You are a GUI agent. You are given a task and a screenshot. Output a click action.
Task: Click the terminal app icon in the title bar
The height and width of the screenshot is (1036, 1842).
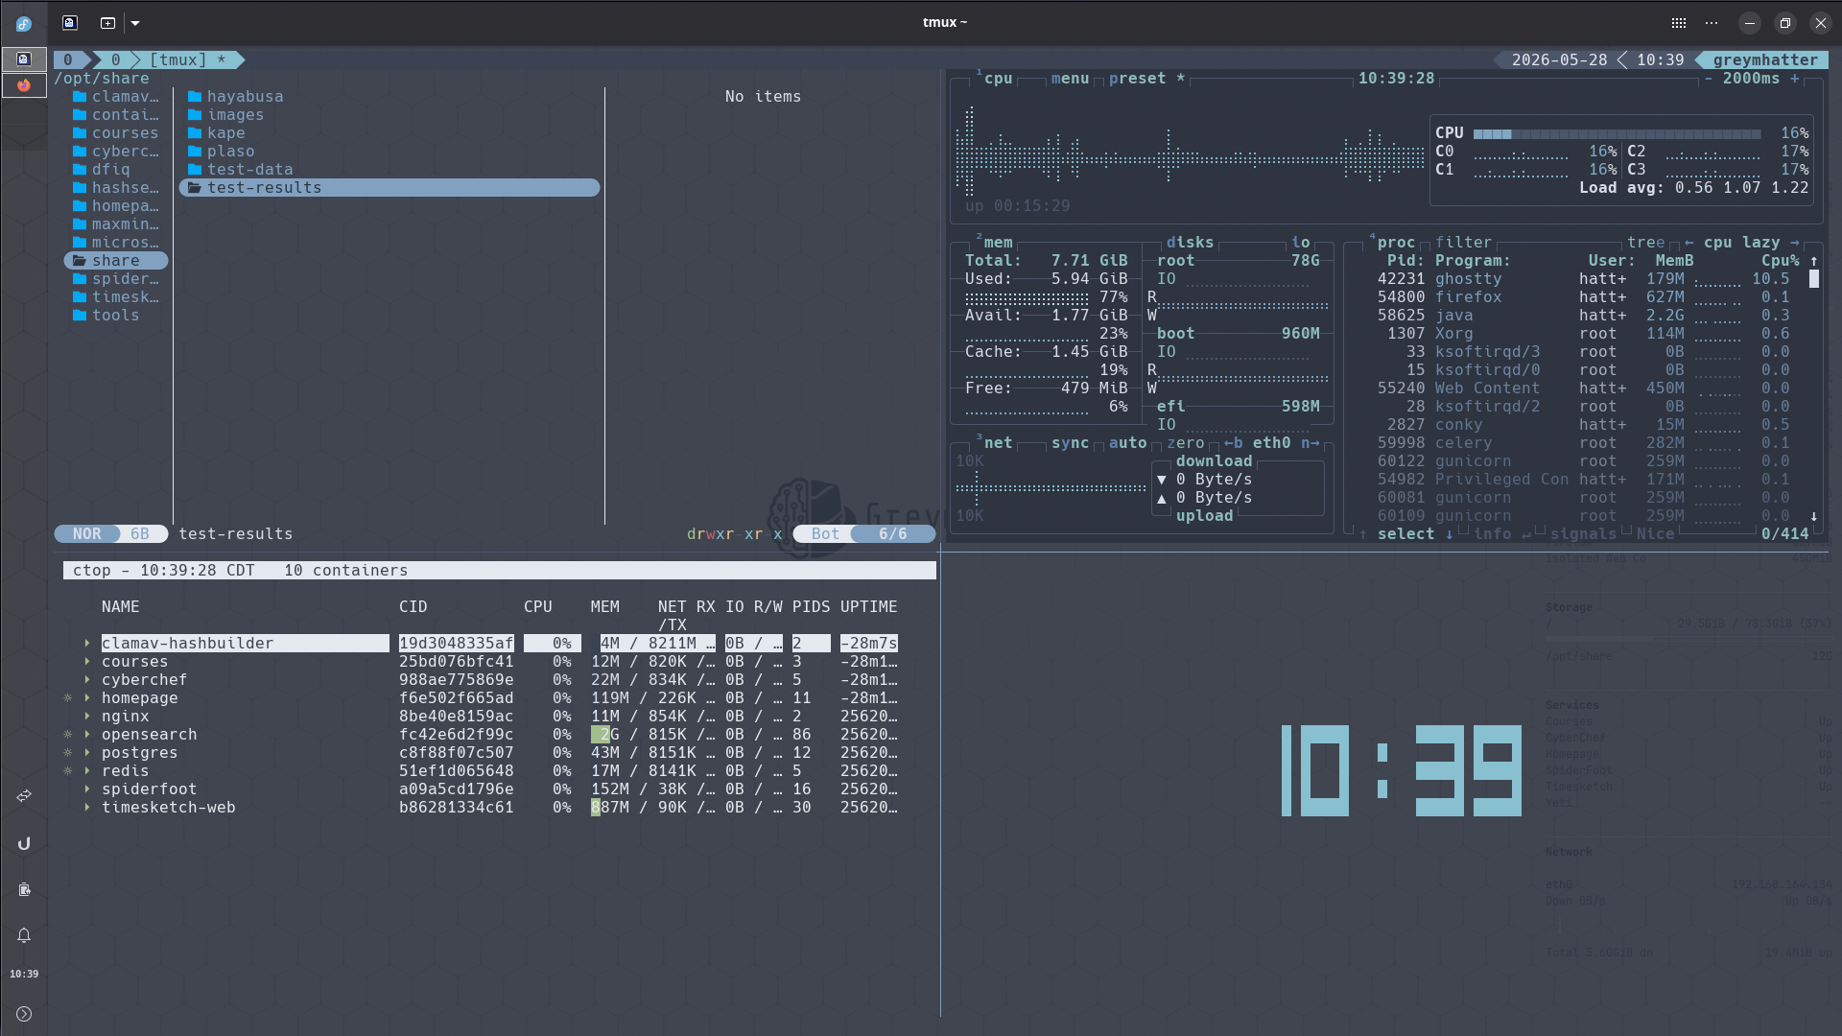[70, 22]
